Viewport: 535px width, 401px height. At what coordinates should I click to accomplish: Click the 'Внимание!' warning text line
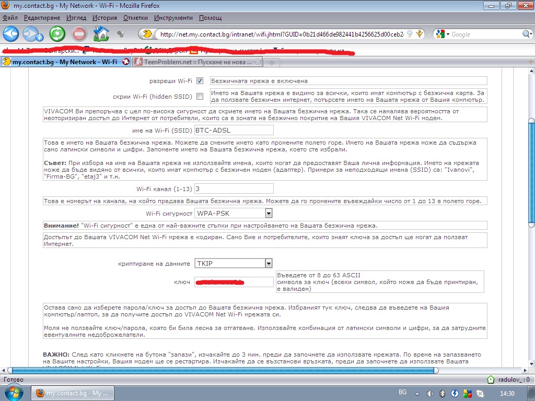265,226
